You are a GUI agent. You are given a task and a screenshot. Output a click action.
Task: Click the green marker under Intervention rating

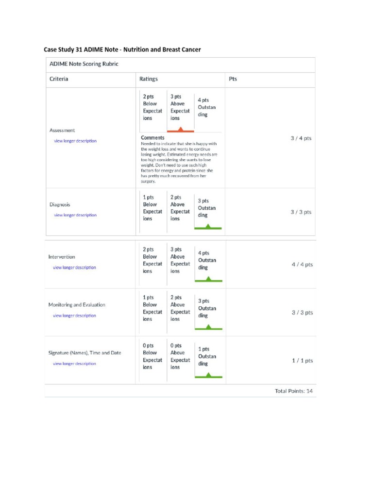coord(208,279)
